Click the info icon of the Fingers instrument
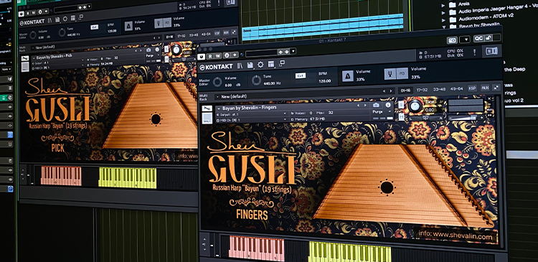This screenshot has width=538, height=262. 388,105
